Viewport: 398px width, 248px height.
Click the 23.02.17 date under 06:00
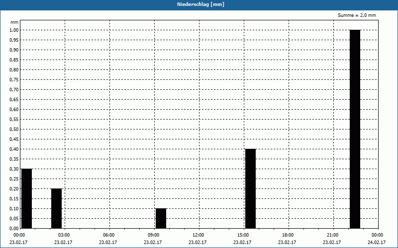(108, 243)
